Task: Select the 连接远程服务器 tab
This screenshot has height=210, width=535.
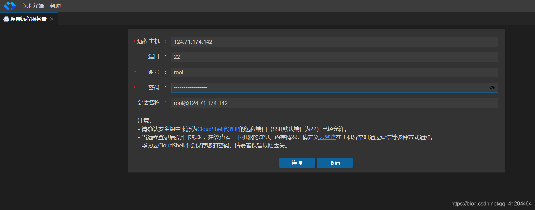Action: (29, 19)
